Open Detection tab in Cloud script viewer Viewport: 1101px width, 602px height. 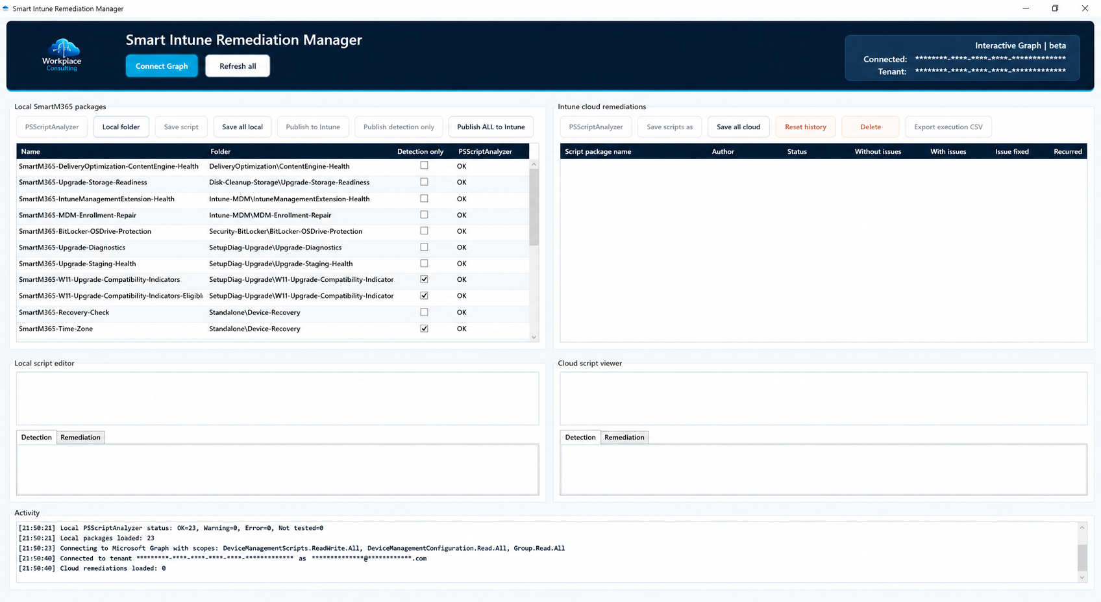point(580,437)
